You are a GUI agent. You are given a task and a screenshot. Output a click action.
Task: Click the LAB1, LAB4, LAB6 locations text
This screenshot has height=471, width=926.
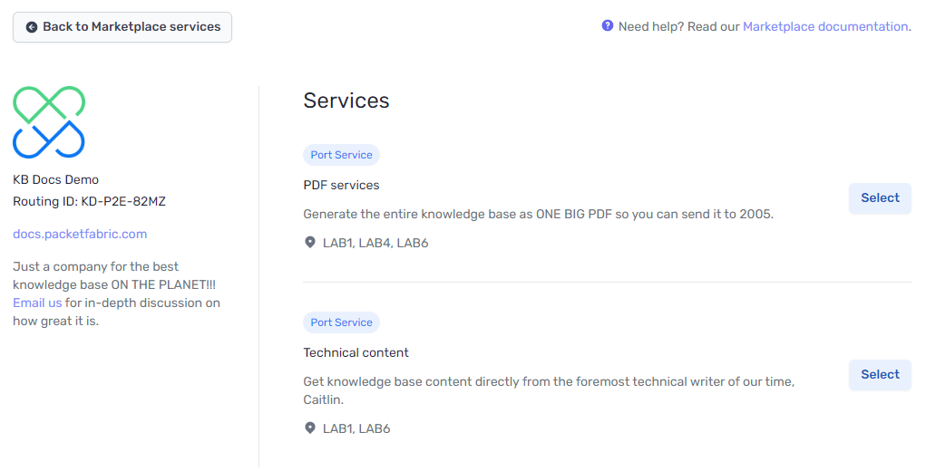pyautogui.click(x=375, y=243)
